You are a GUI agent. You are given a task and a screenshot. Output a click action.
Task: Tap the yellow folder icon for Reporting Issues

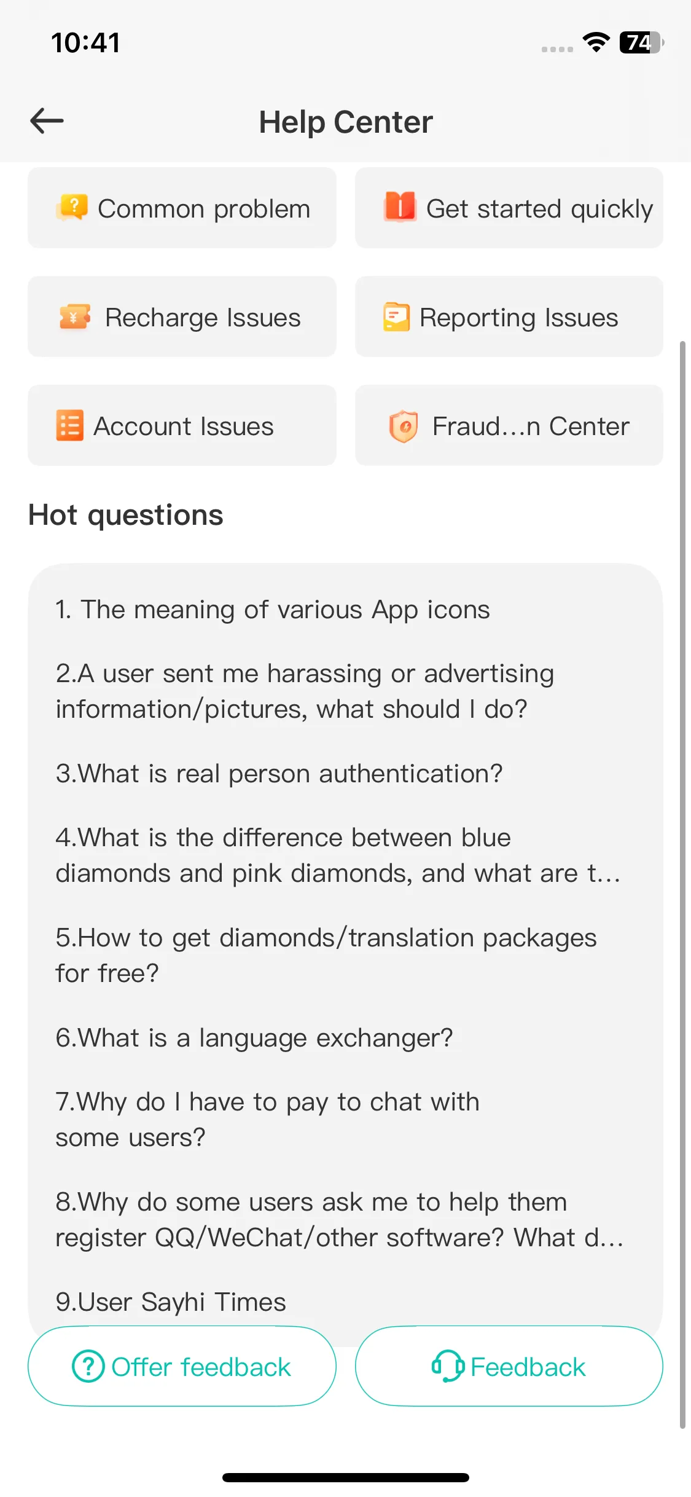click(396, 317)
